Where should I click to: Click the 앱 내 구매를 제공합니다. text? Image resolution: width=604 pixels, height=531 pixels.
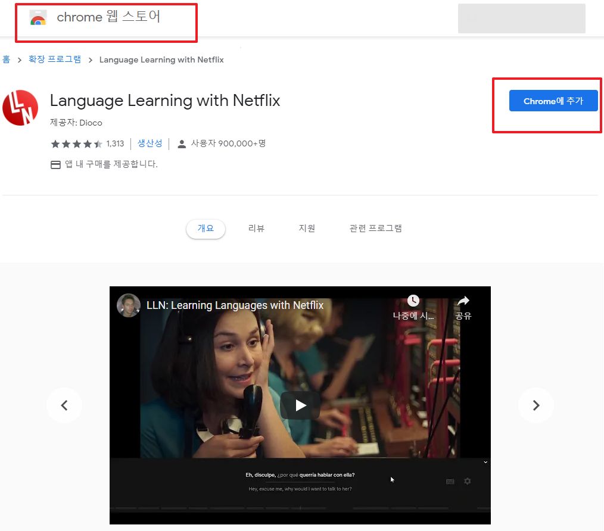click(111, 164)
